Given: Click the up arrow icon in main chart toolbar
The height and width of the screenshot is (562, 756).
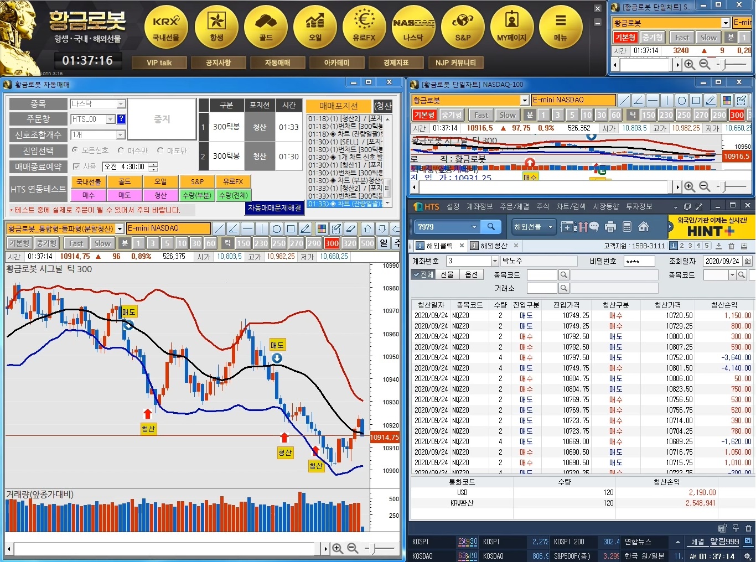Looking at the screenshot, I should 367,228.
